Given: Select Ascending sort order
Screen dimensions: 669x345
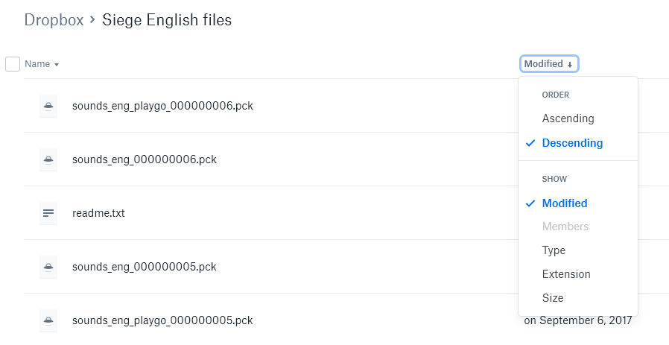Looking at the screenshot, I should (x=568, y=118).
